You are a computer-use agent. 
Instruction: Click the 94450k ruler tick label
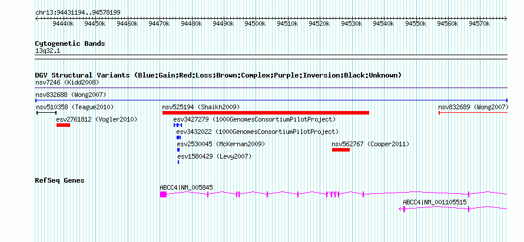pos(95,23)
